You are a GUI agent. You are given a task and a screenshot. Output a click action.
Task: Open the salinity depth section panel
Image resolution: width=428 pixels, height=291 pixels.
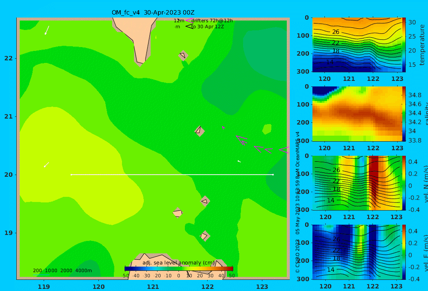point(357,114)
